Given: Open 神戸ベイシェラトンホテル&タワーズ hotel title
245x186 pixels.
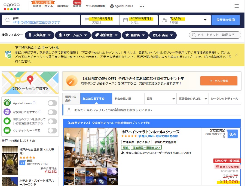Looking at the screenshot, I should (x=150, y=132).
